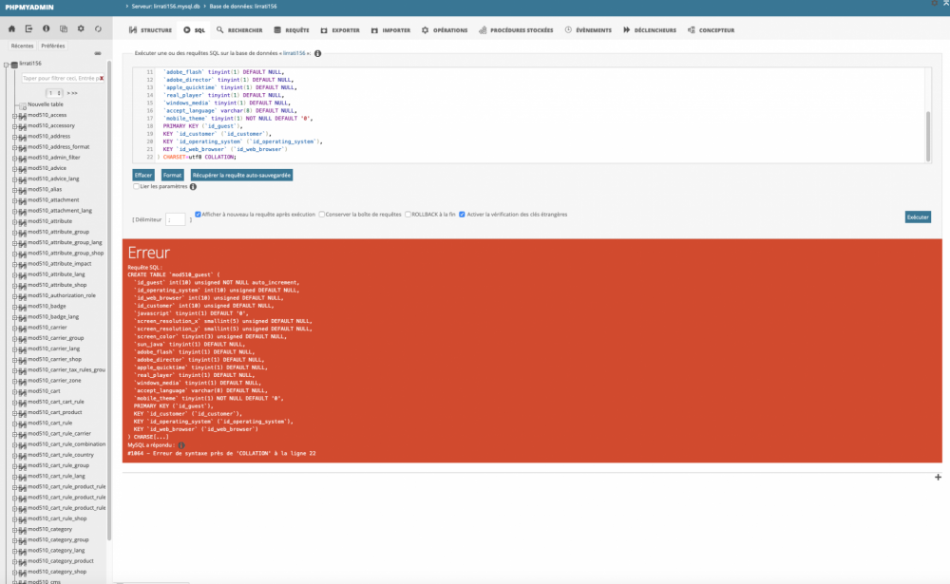Image resolution: width=950 pixels, height=584 pixels.
Task: Click the Déclencheurs tab icon
Action: click(x=626, y=29)
